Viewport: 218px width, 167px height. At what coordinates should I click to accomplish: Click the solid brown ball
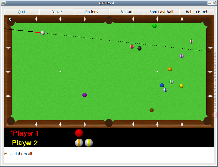pos(151,110)
